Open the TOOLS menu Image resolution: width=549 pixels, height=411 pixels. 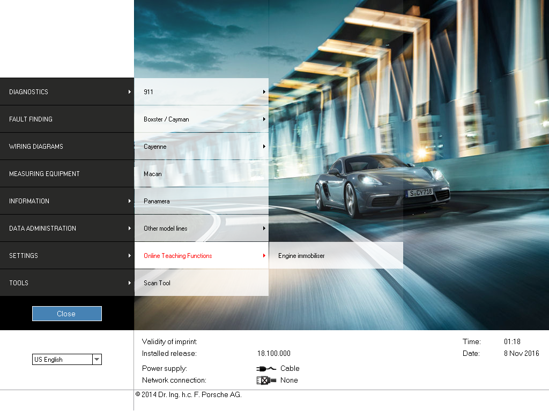(x=67, y=283)
